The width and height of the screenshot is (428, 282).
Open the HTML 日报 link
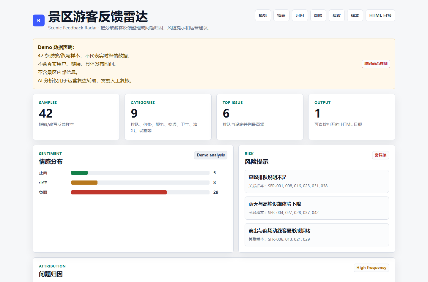pyautogui.click(x=380, y=15)
